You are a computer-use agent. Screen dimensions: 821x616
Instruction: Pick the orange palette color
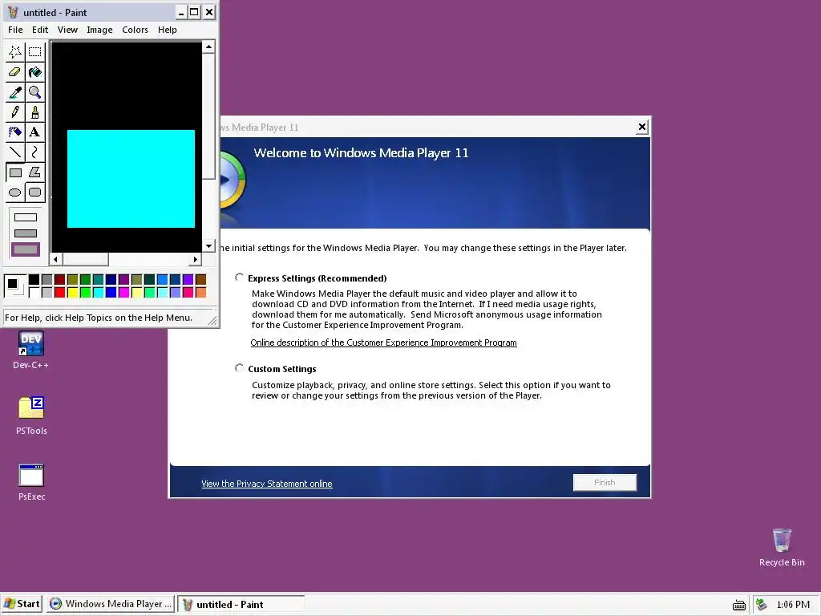tap(200, 292)
